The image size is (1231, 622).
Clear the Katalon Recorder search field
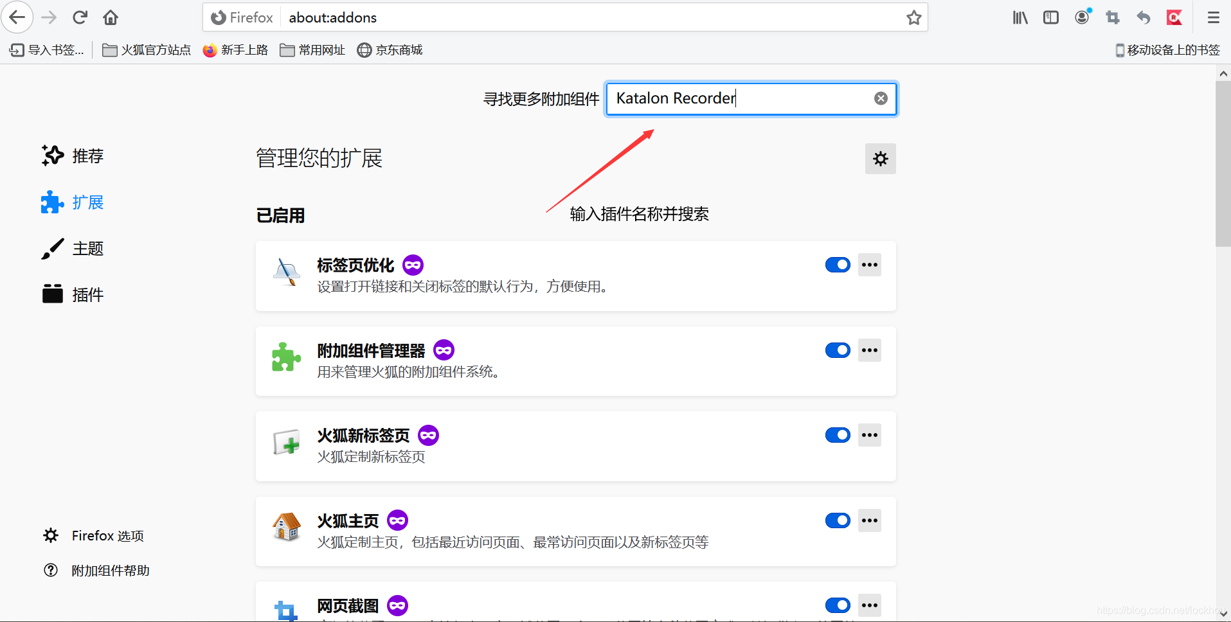coord(881,98)
